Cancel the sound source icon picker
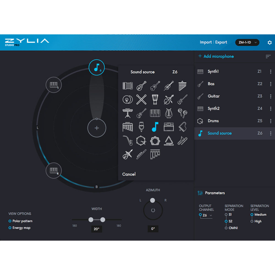This screenshot has width=275, height=275. (129, 174)
